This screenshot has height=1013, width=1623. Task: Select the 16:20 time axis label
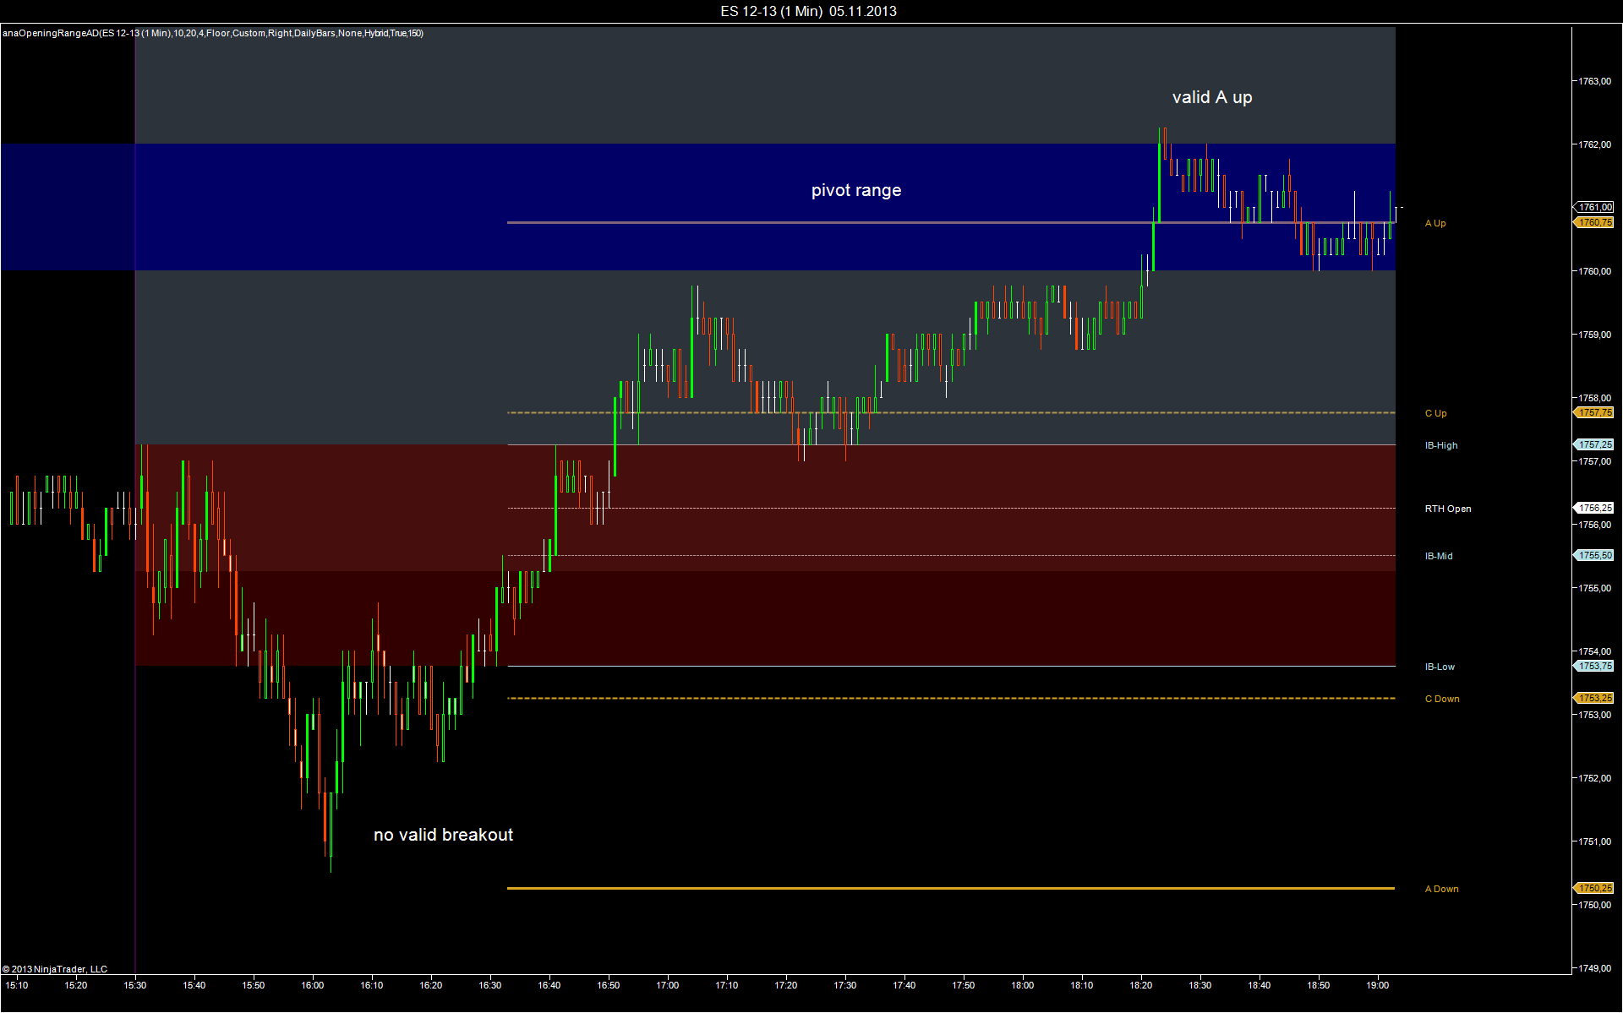point(431,985)
